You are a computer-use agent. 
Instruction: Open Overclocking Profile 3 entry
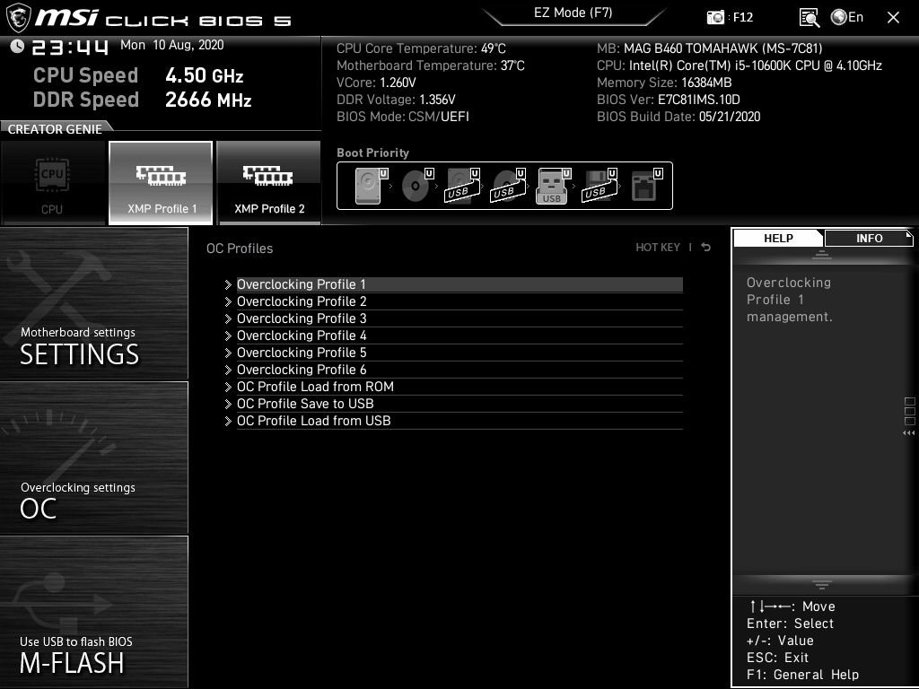coord(459,318)
